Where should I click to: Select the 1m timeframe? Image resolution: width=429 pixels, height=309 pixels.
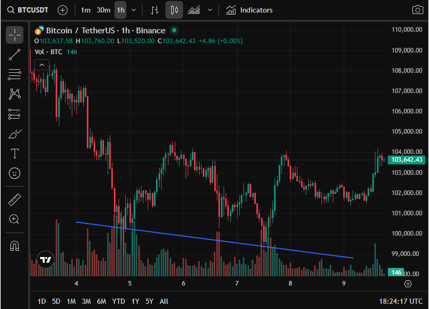[85, 10]
